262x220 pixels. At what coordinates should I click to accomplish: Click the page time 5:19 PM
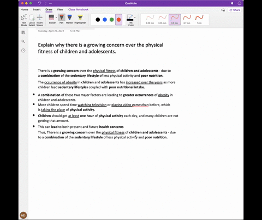[75, 31]
